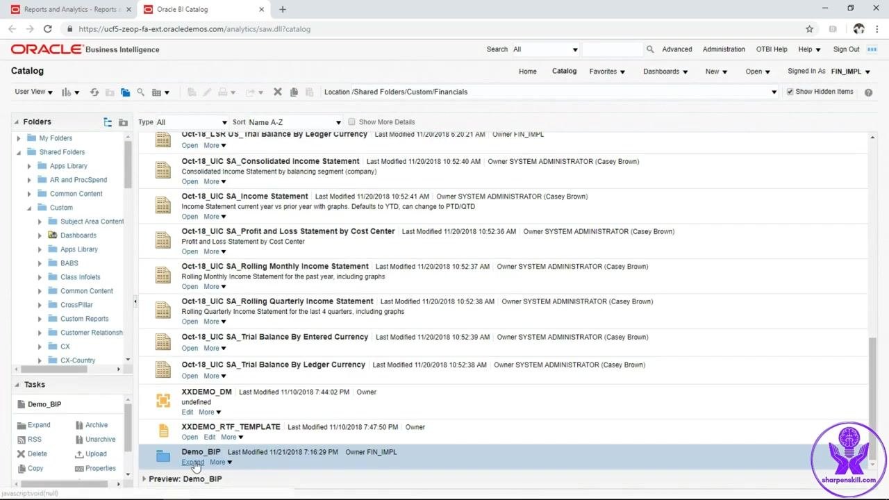Screen dimensions: 889x500
Task: Click the Delete X icon in catalog toolbar
Action: (278, 92)
